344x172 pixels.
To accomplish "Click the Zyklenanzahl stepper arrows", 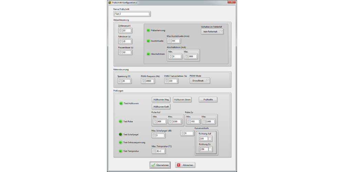I will 120,31.
